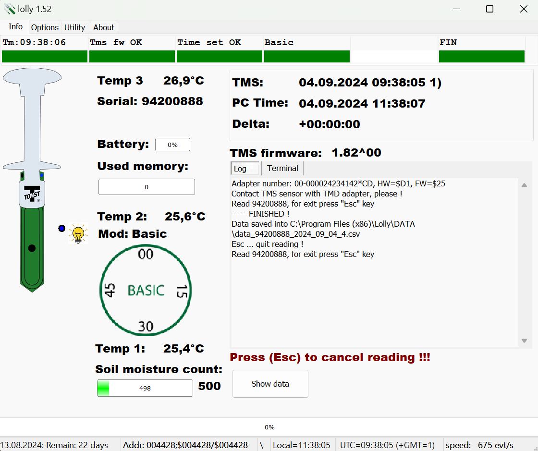This screenshot has height=451, width=538.
Task: Click the Used memory field
Action: 147,187
